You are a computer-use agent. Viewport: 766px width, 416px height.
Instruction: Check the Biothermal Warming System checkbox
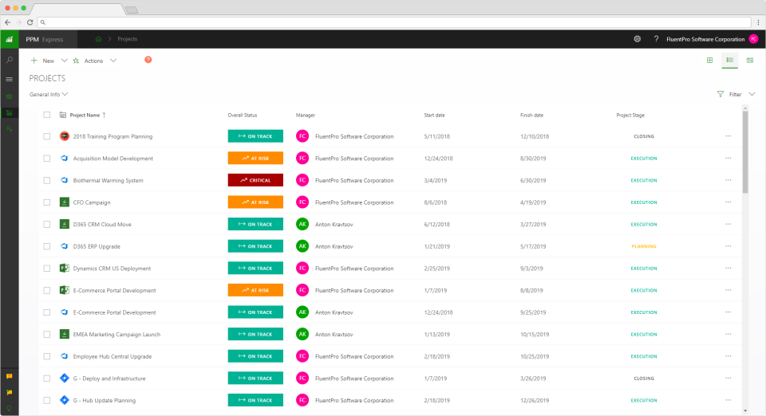[47, 180]
